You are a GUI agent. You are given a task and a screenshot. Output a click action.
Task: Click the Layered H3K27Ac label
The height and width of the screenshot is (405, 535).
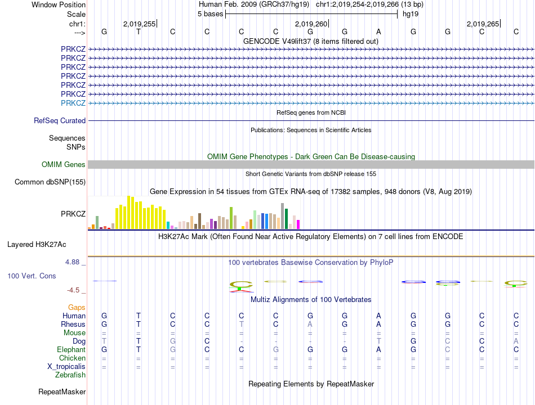coord(37,245)
